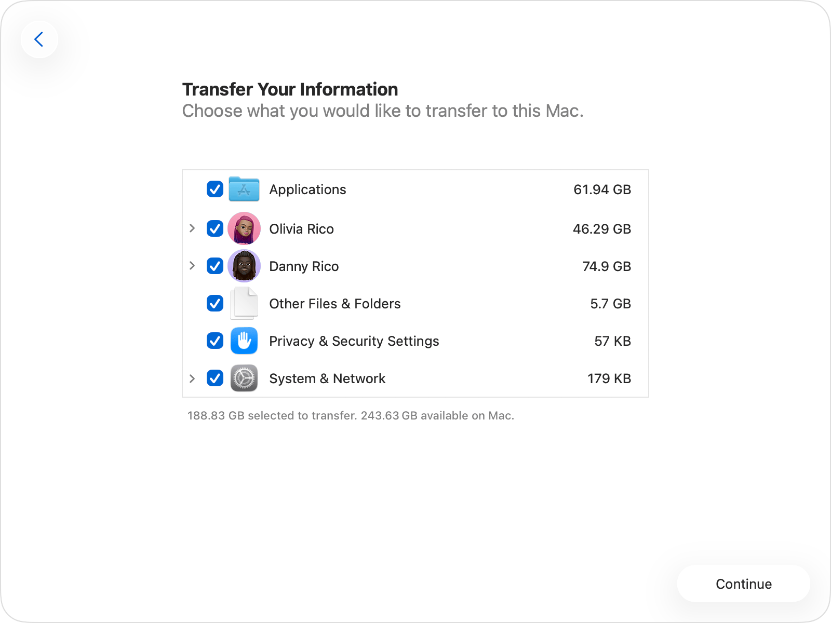Click the Privacy & Security Settings hand icon
831x623 pixels.
coord(244,341)
